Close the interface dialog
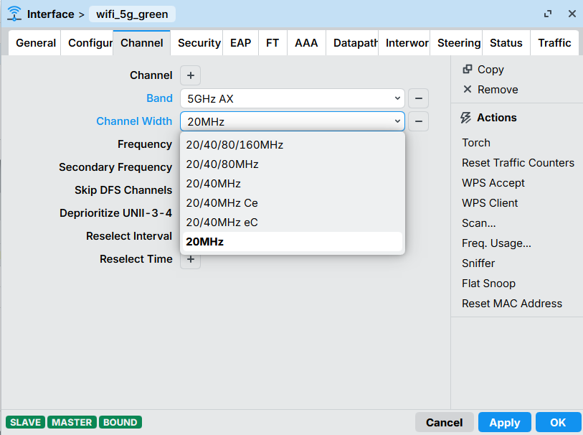The image size is (583, 435). [572, 14]
